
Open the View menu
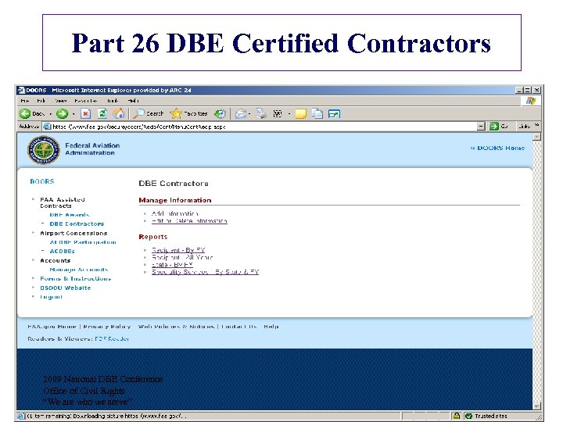click(61, 101)
